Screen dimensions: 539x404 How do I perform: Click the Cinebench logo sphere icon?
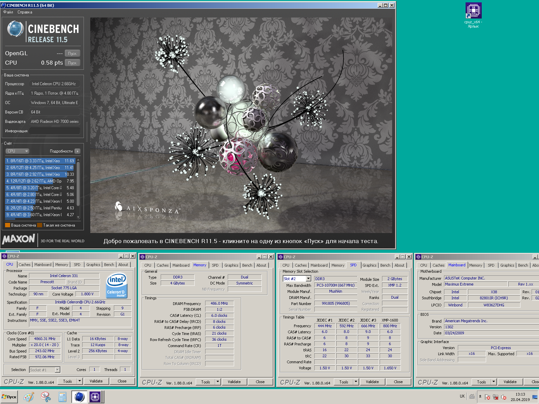pos(15,29)
